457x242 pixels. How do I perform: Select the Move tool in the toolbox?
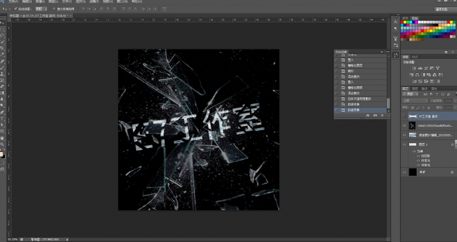[x=3, y=23]
